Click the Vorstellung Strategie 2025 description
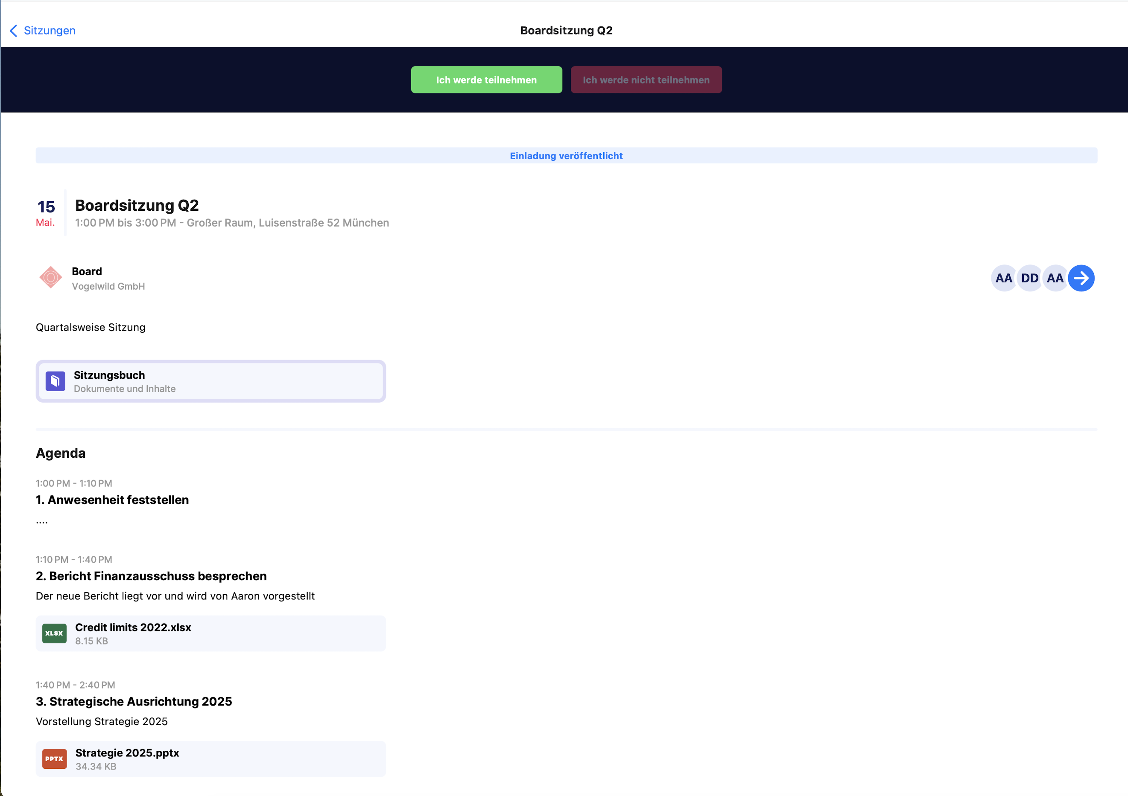The image size is (1128, 796). click(102, 721)
